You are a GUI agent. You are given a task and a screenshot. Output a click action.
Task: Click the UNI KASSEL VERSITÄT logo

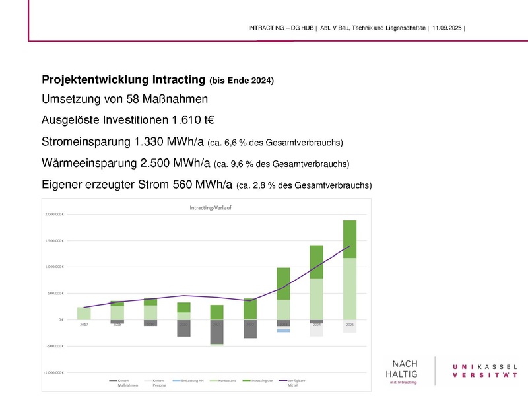click(484, 370)
